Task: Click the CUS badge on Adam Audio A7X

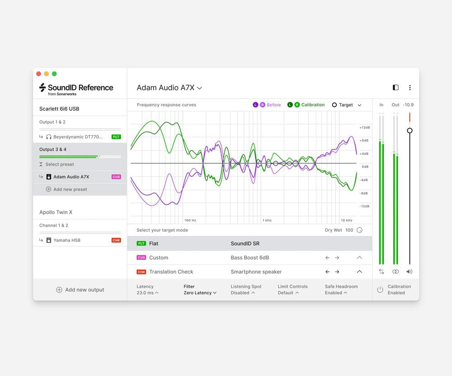Action: pyautogui.click(x=115, y=176)
